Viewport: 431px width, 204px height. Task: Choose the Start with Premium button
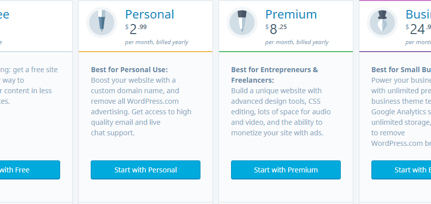pyautogui.click(x=286, y=170)
